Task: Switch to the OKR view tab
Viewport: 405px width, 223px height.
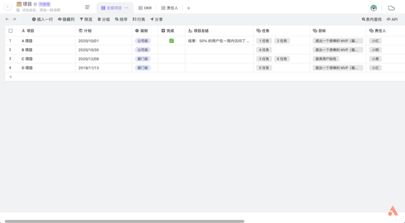Action: tap(145, 8)
